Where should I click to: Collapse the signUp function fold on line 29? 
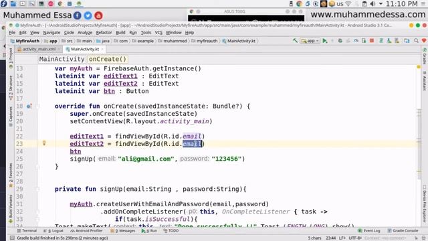38,189
